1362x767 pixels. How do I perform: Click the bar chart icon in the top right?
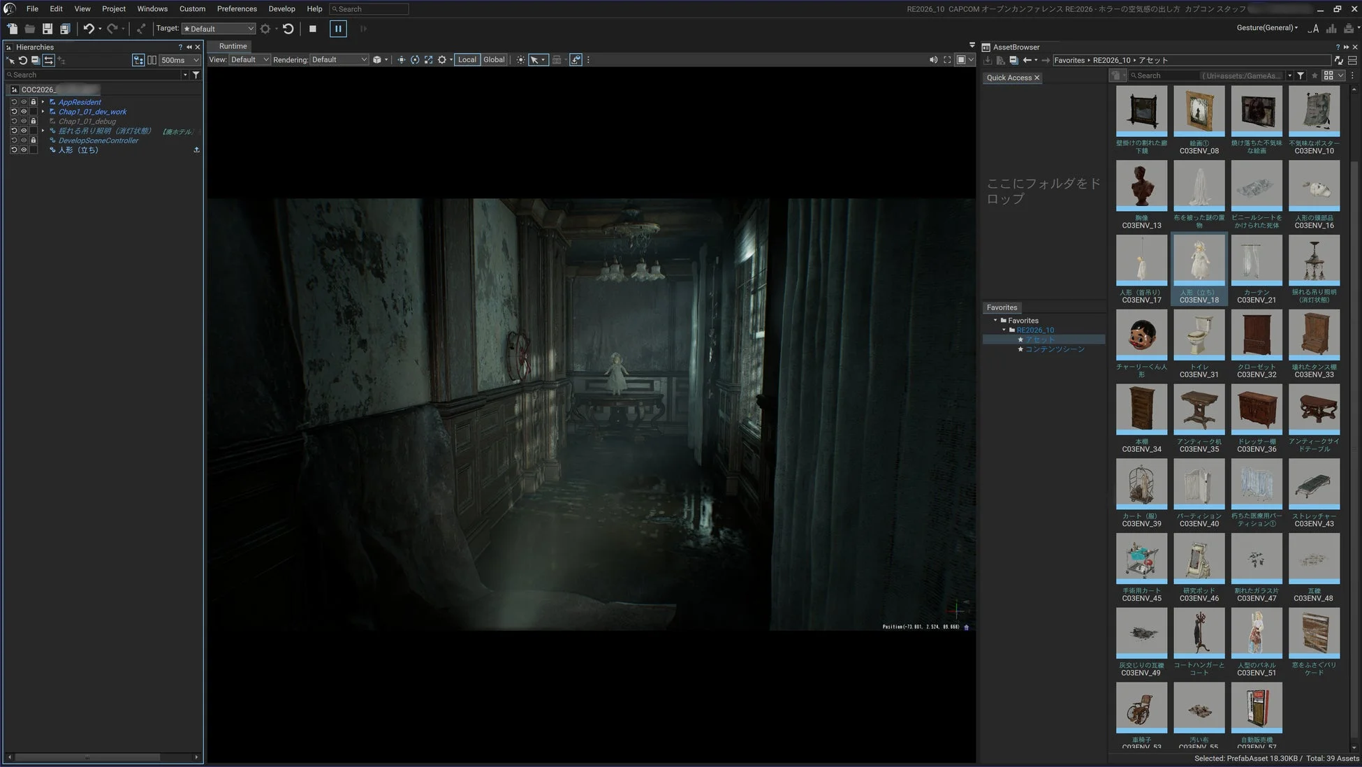(x=1331, y=29)
